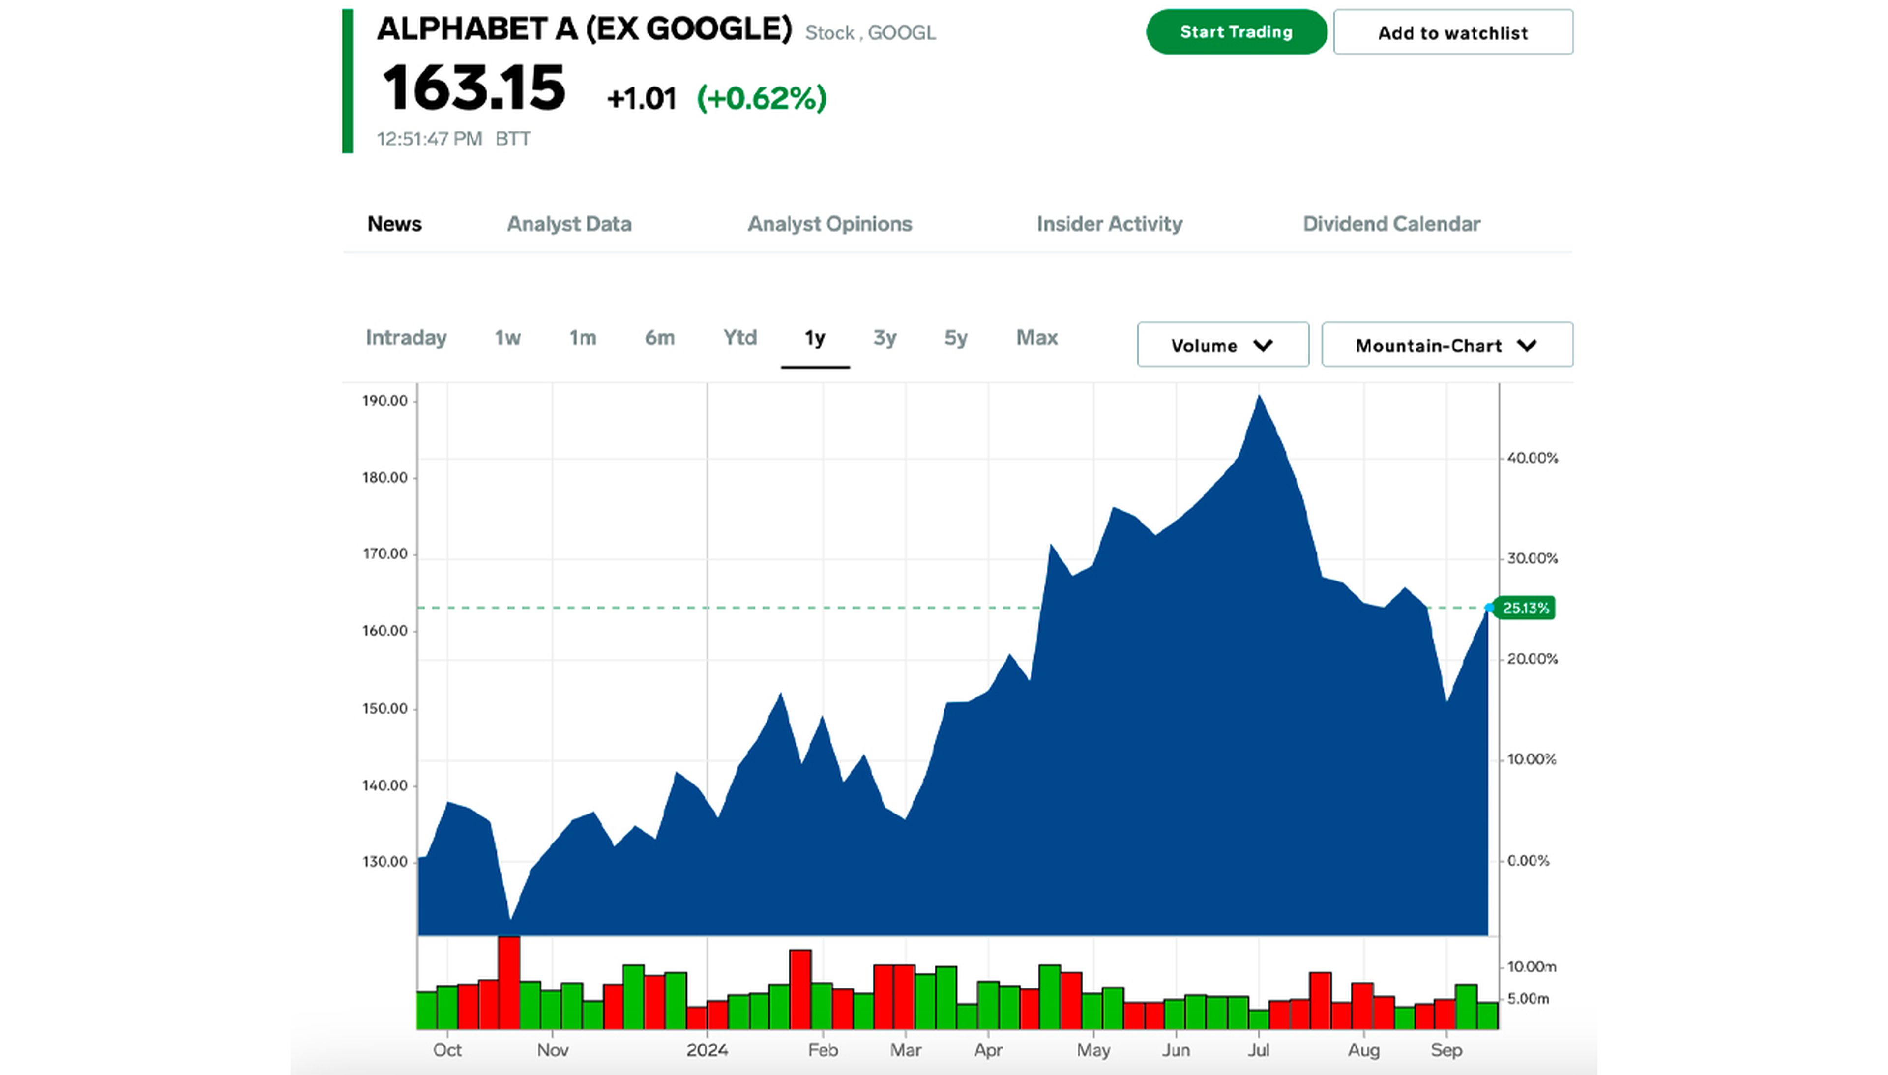
Task: Click the tallest red volume bar in October
Action: 509,982
